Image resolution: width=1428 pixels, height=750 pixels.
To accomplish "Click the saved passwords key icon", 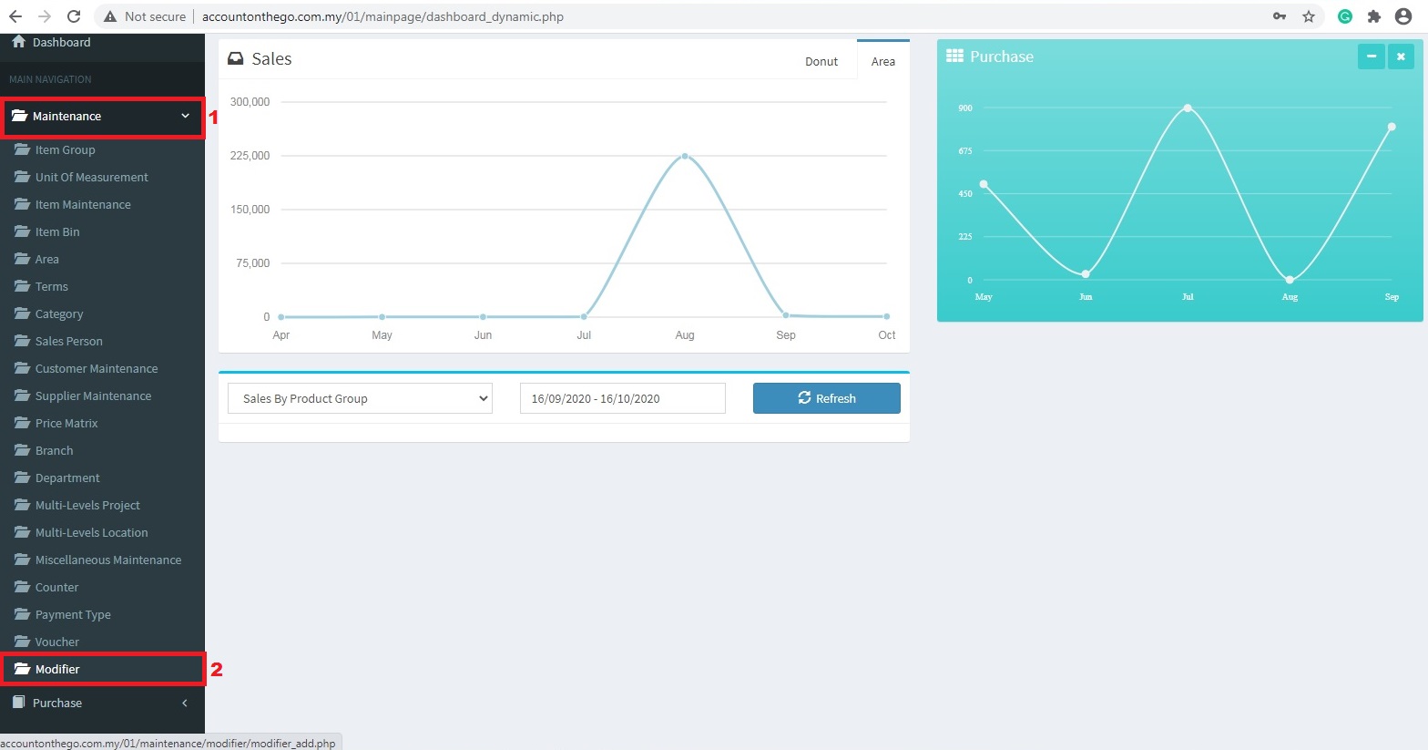I will [1280, 16].
